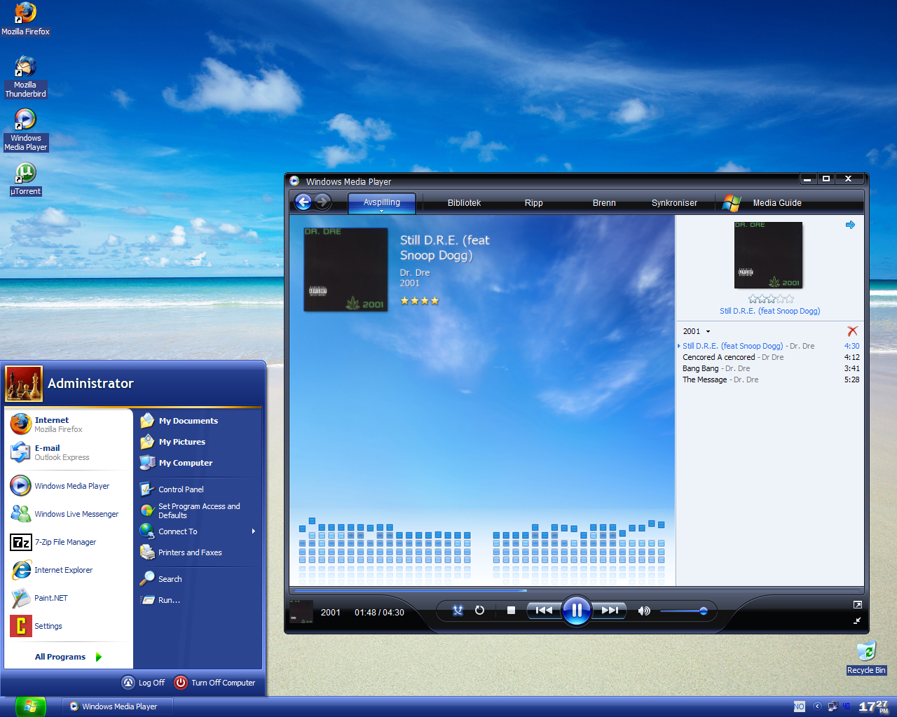The height and width of the screenshot is (717, 897).
Task: Switch to full screen view icon
Action: 858,604
